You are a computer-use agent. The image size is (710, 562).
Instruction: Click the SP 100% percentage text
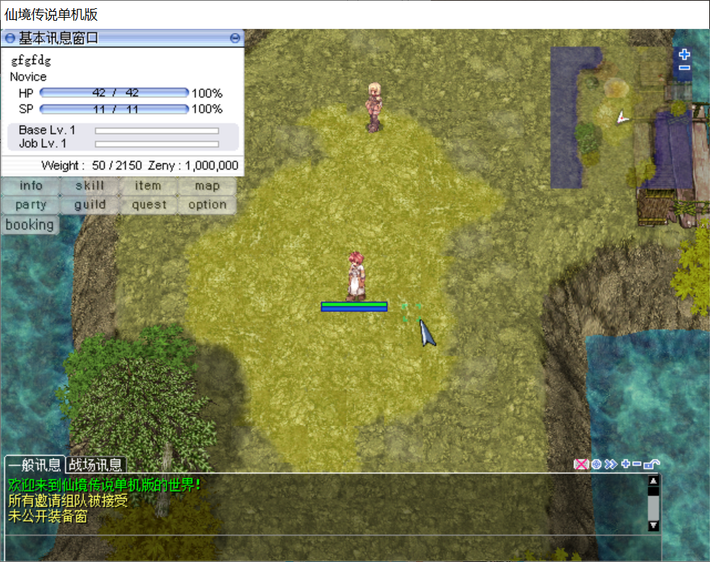[207, 109]
